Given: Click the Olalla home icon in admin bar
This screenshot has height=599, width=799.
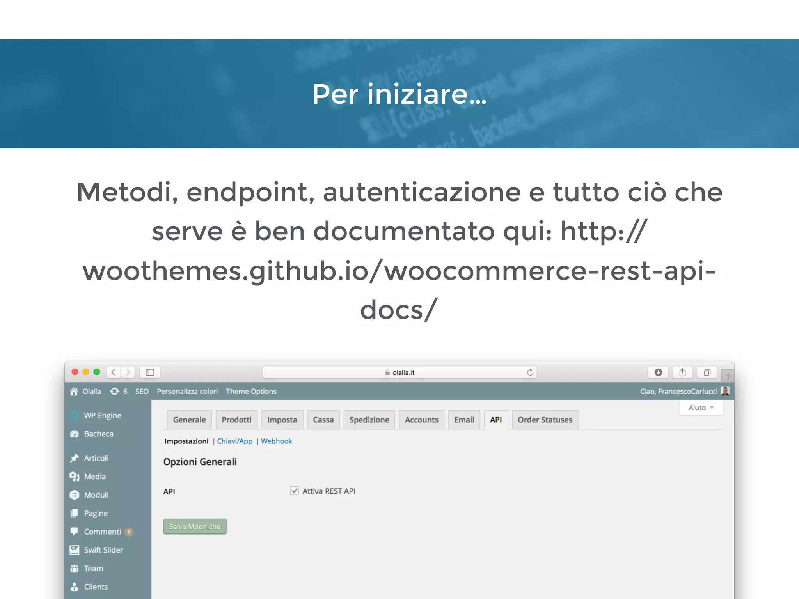Looking at the screenshot, I should pos(74,391).
